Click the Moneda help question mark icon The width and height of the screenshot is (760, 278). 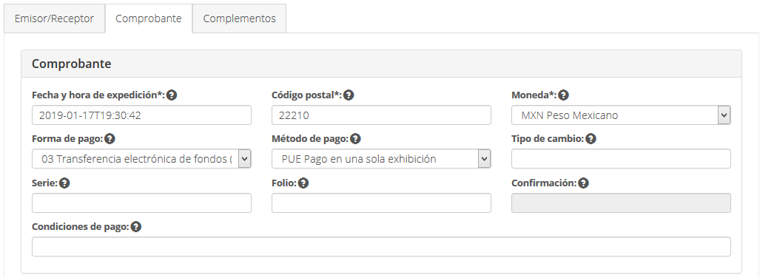(x=563, y=95)
